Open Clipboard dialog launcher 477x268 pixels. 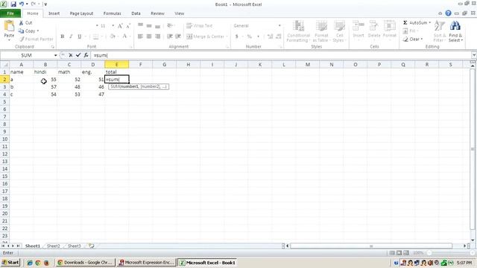[52, 47]
